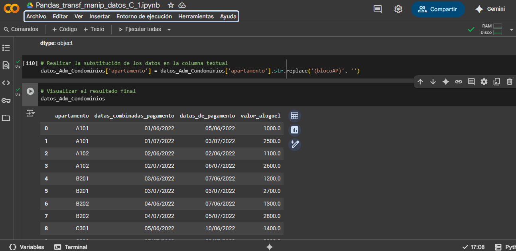Star the notebook with the star icon
Viewport: 516px width, 251px height.
171,5
